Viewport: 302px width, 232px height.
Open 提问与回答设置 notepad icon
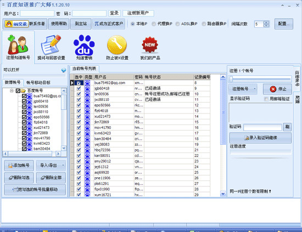click(51, 45)
